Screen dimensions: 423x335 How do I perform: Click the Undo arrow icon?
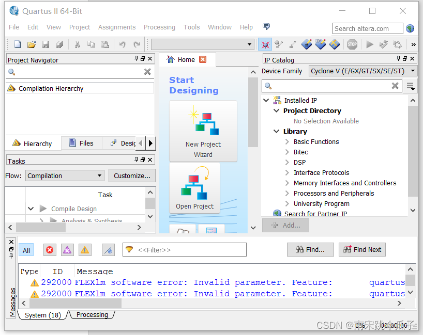123,44
